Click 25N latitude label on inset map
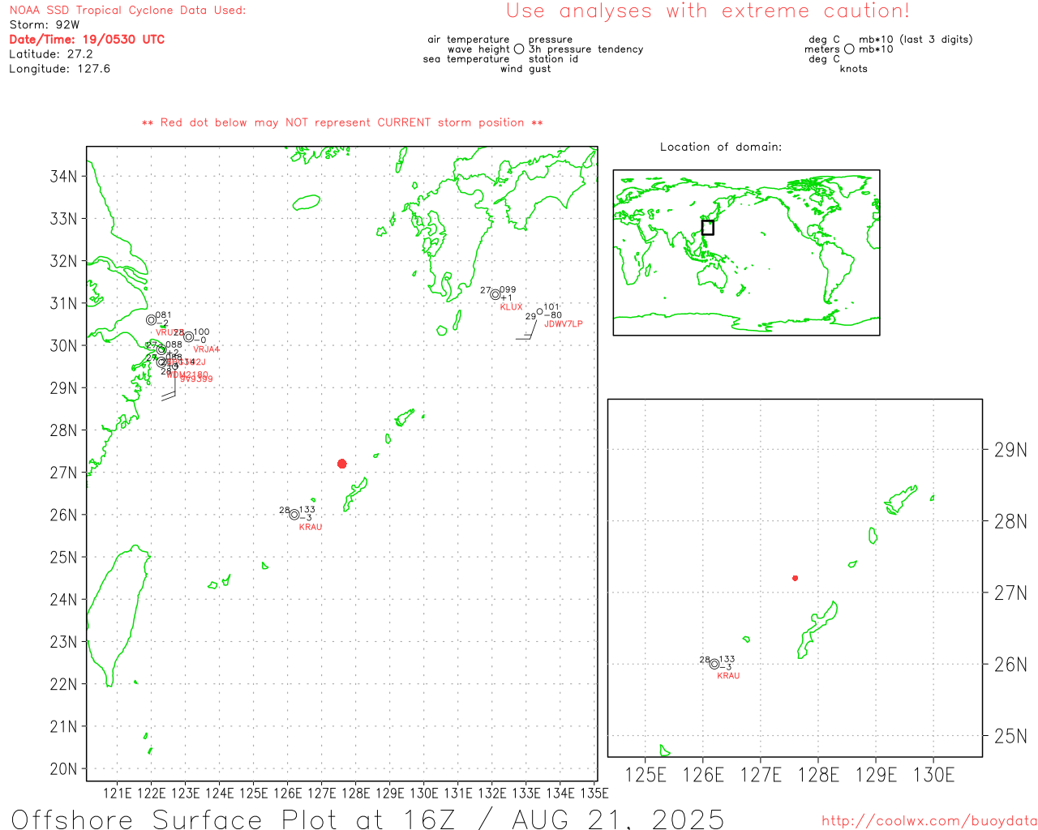1038x830 pixels. pyautogui.click(x=1010, y=736)
